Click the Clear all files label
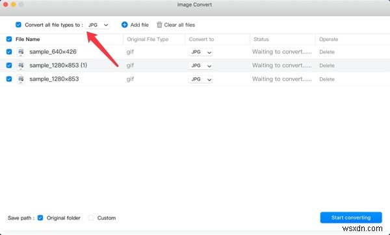This screenshot has width=390, height=235. pos(179,25)
